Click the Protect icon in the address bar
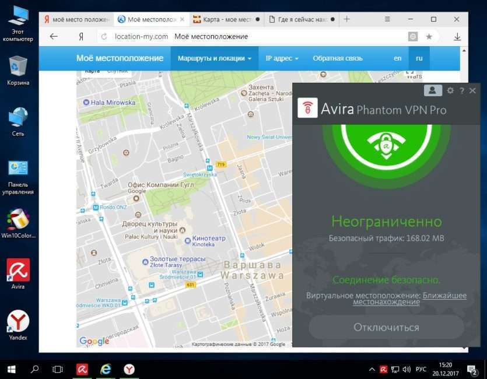 pos(413,37)
